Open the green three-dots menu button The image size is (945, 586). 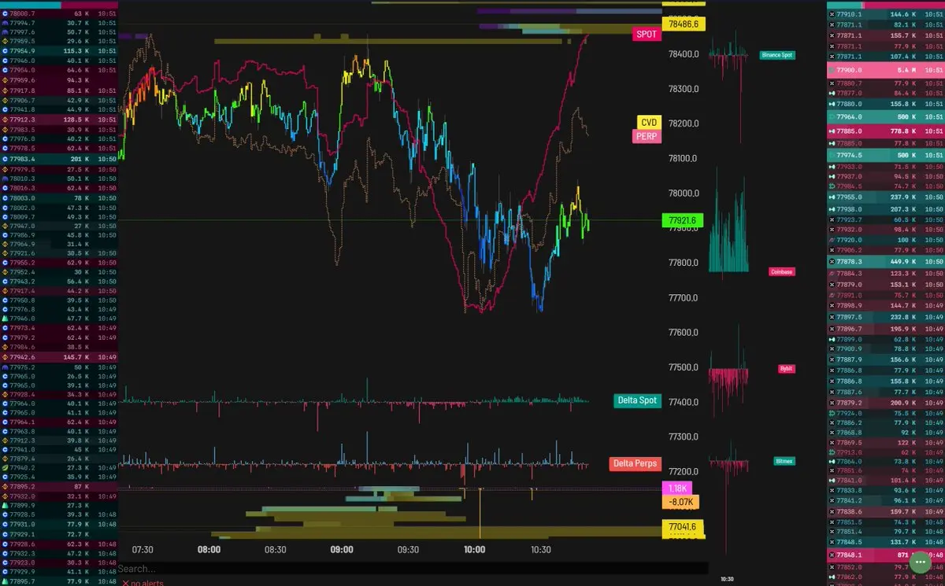920,563
